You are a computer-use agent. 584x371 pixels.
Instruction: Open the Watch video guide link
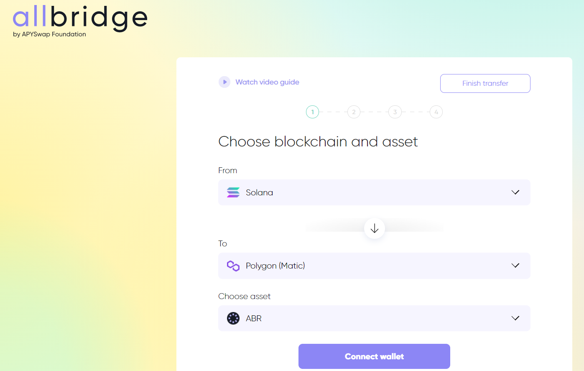(267, 82)
